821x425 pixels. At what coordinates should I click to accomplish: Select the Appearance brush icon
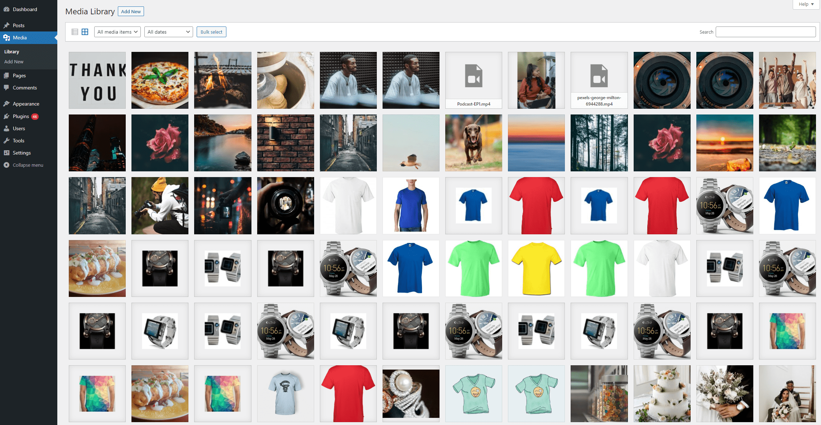click(x=6, y=103)
